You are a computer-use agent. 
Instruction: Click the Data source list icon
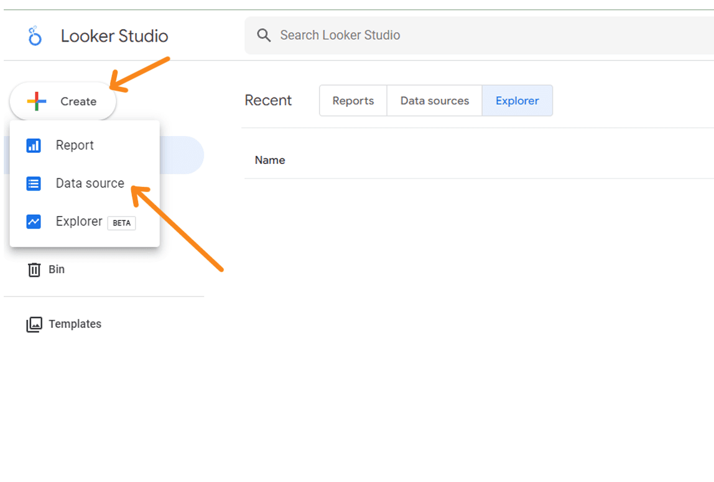tap(34, 184)
